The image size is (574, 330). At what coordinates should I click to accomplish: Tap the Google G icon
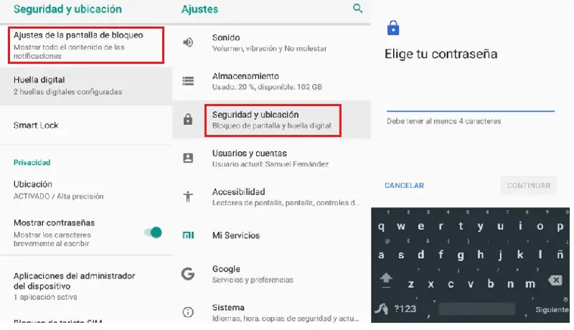188,273
